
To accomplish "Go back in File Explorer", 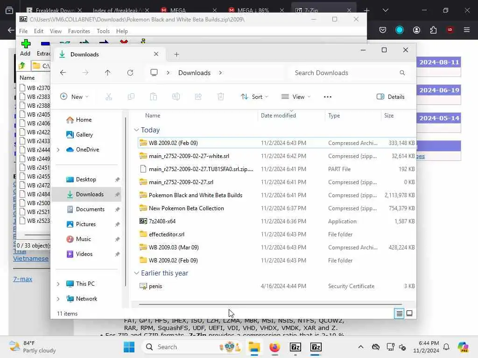I will coord(63,73).
